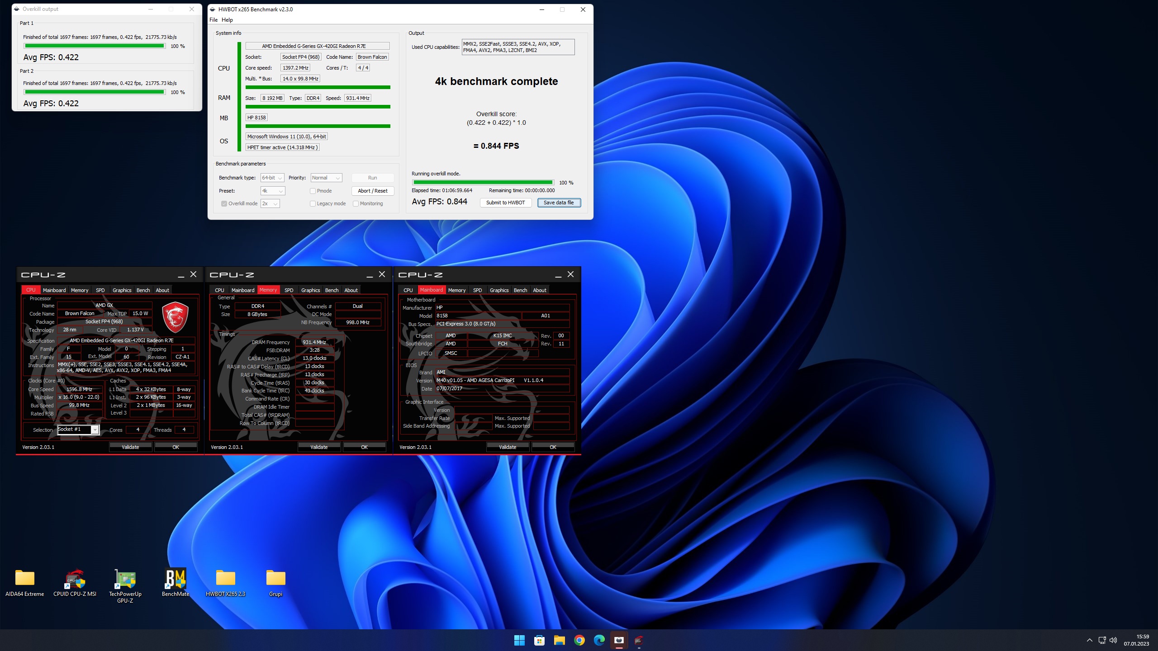Open Graphics tab in CPU-Z Mainboard window
Screen dimensions: 1158x651
[x=499, y=290]
